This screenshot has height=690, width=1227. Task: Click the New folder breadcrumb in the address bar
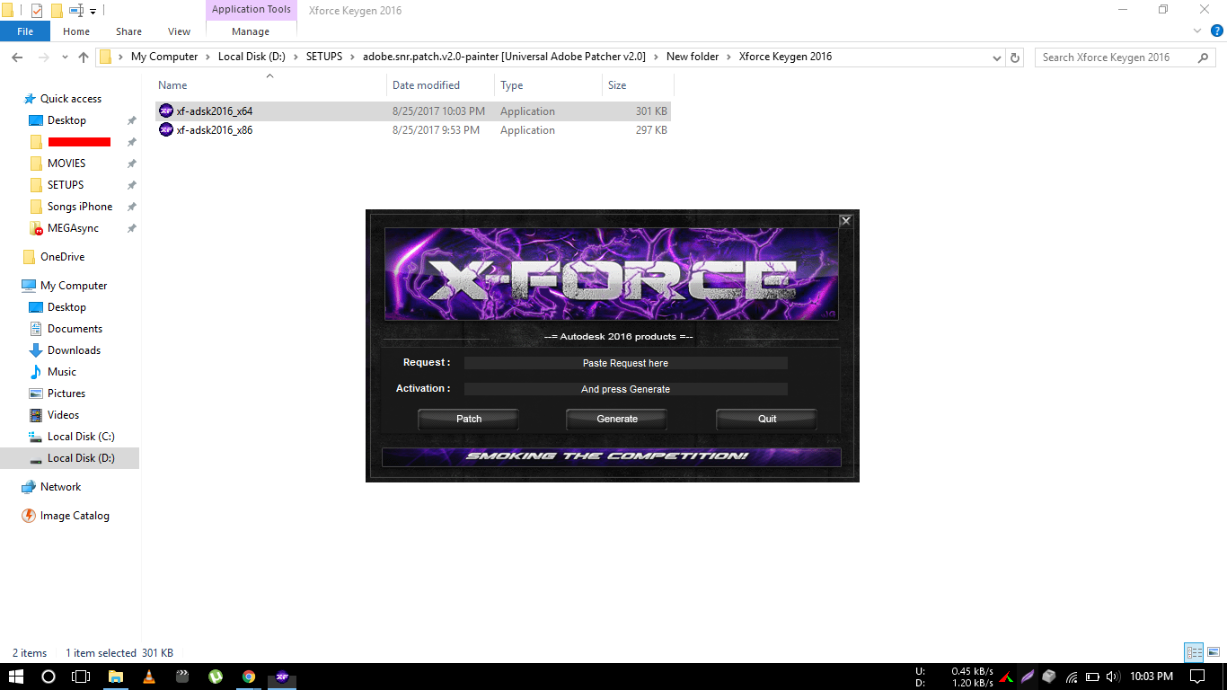pos(693,57)
